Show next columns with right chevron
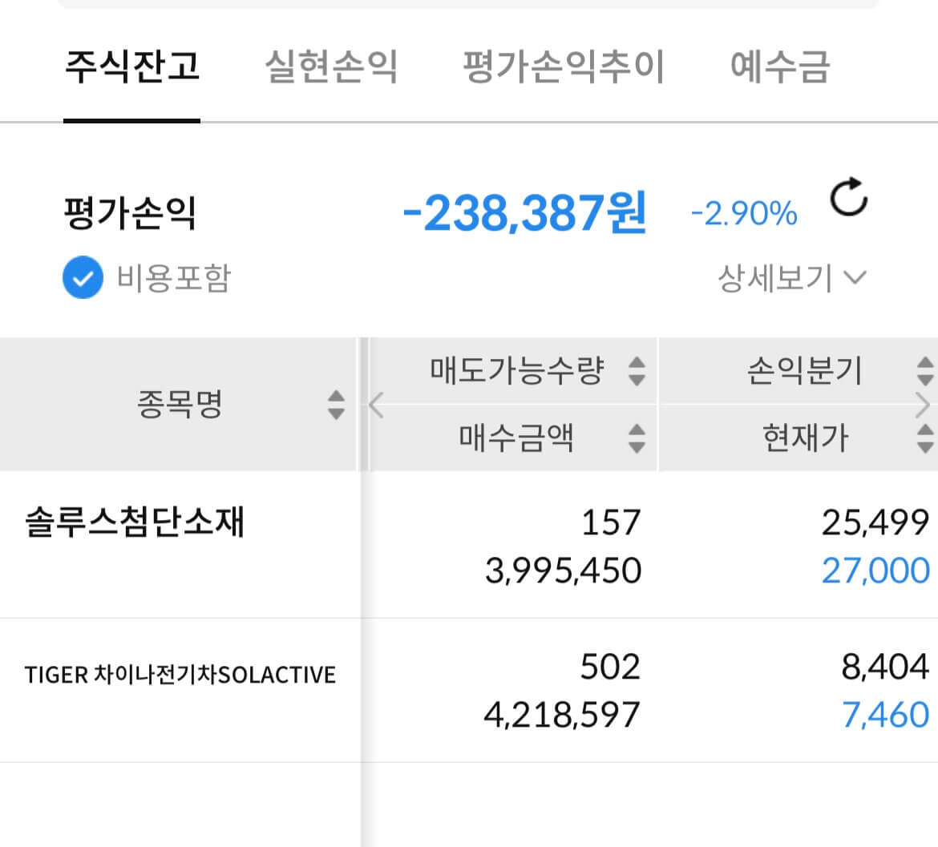938x847 pixels. pyautogui.click(x=923, y=405)
